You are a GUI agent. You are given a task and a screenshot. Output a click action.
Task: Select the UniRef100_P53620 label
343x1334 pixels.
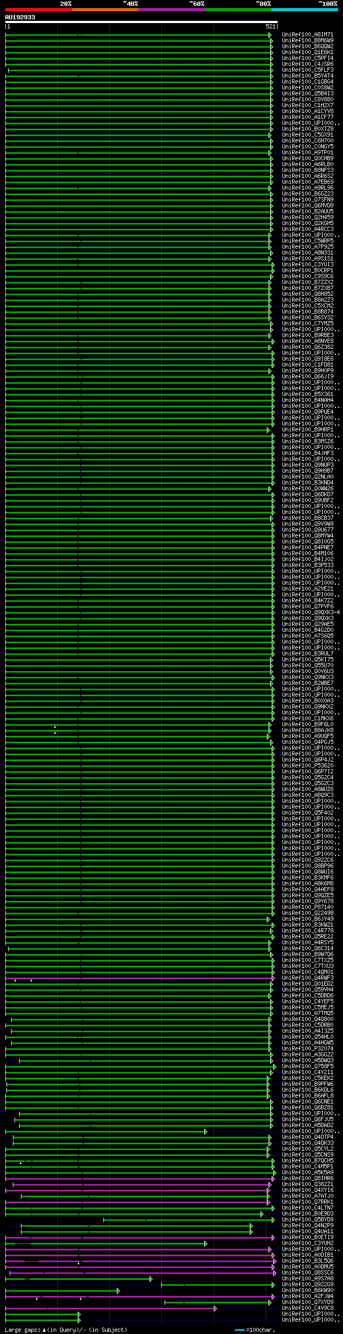coord(308,766)
